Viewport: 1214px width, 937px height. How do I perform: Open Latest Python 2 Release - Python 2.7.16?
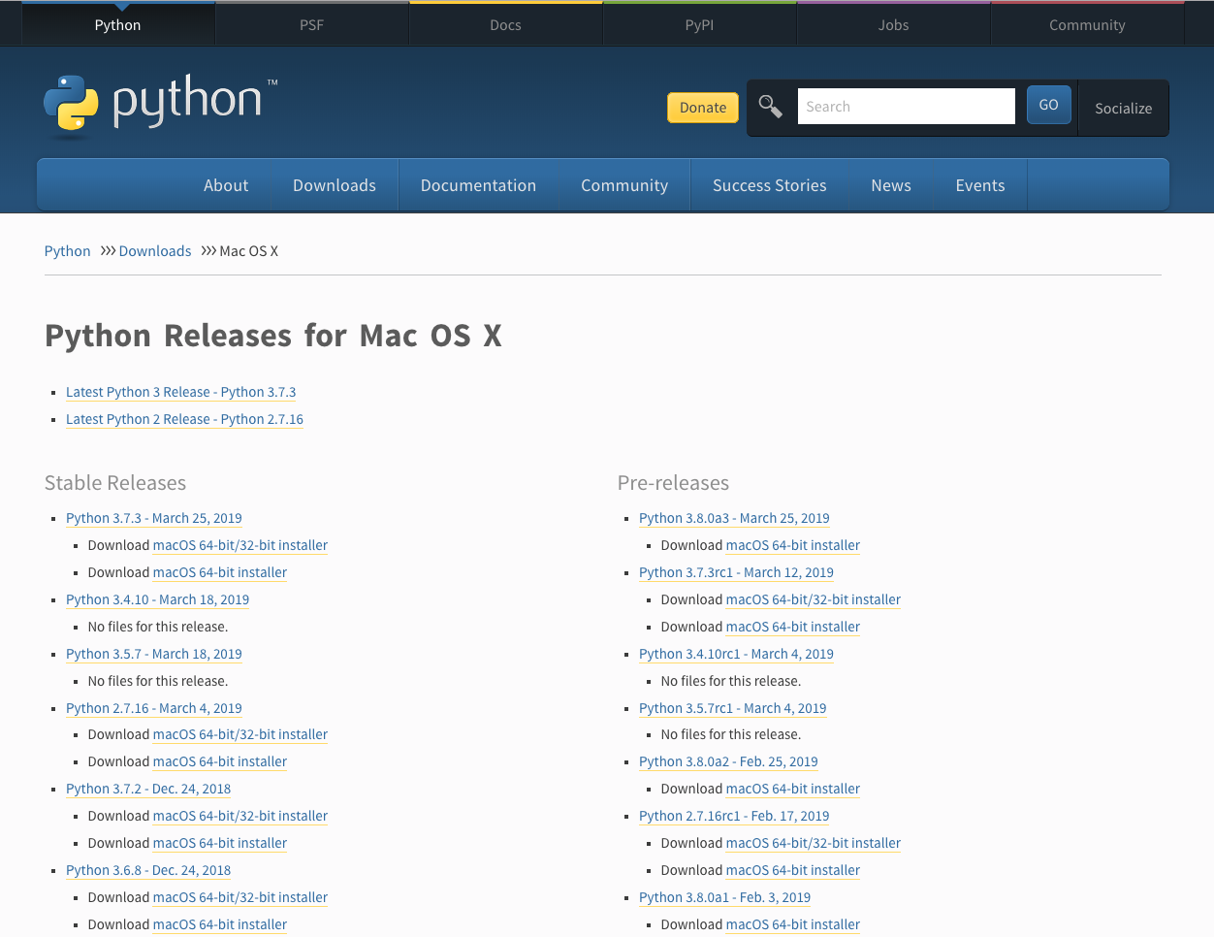pyautogui.click(x=184, y=419)
